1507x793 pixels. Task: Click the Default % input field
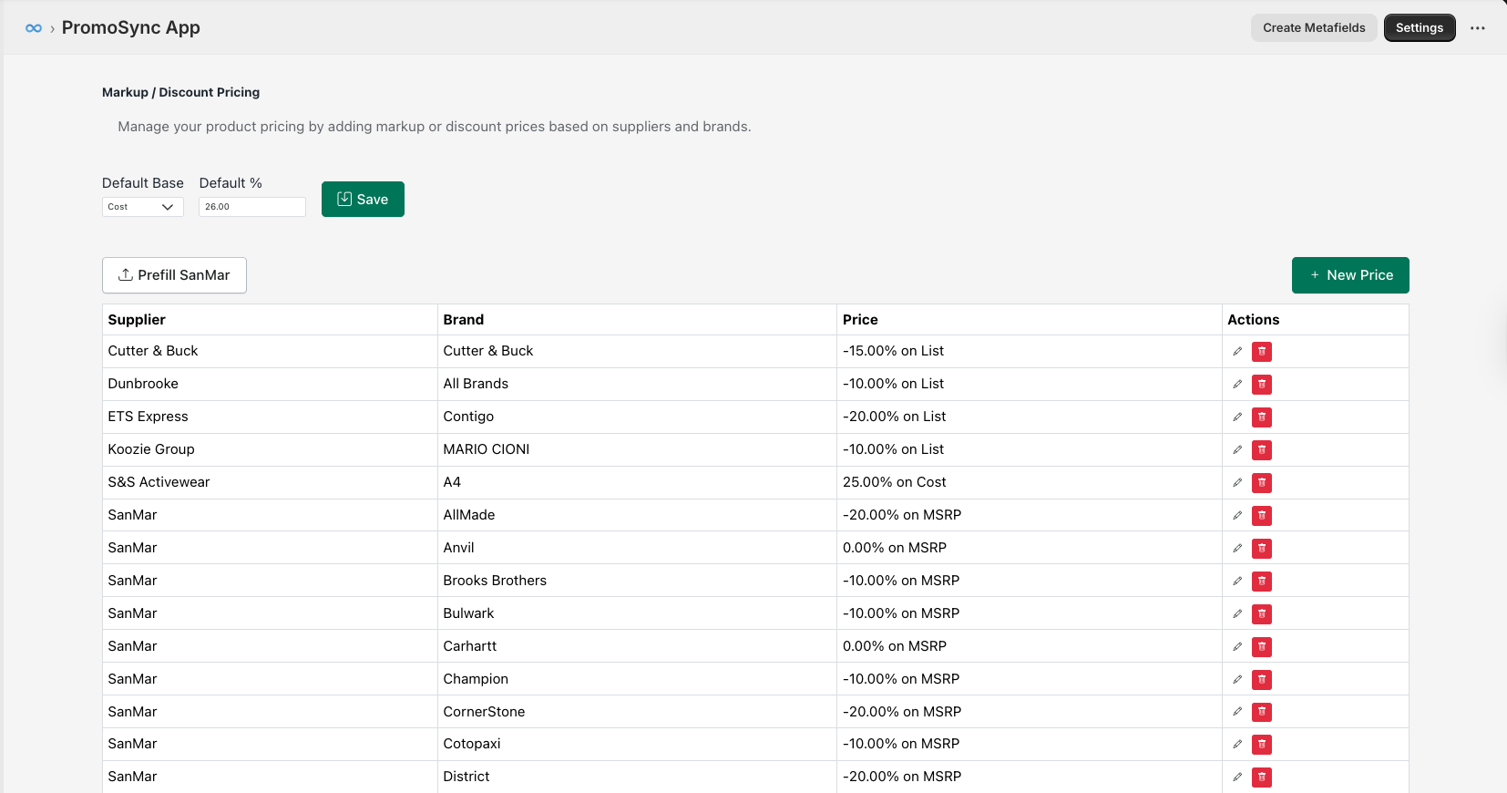click(x=252, y=207)
